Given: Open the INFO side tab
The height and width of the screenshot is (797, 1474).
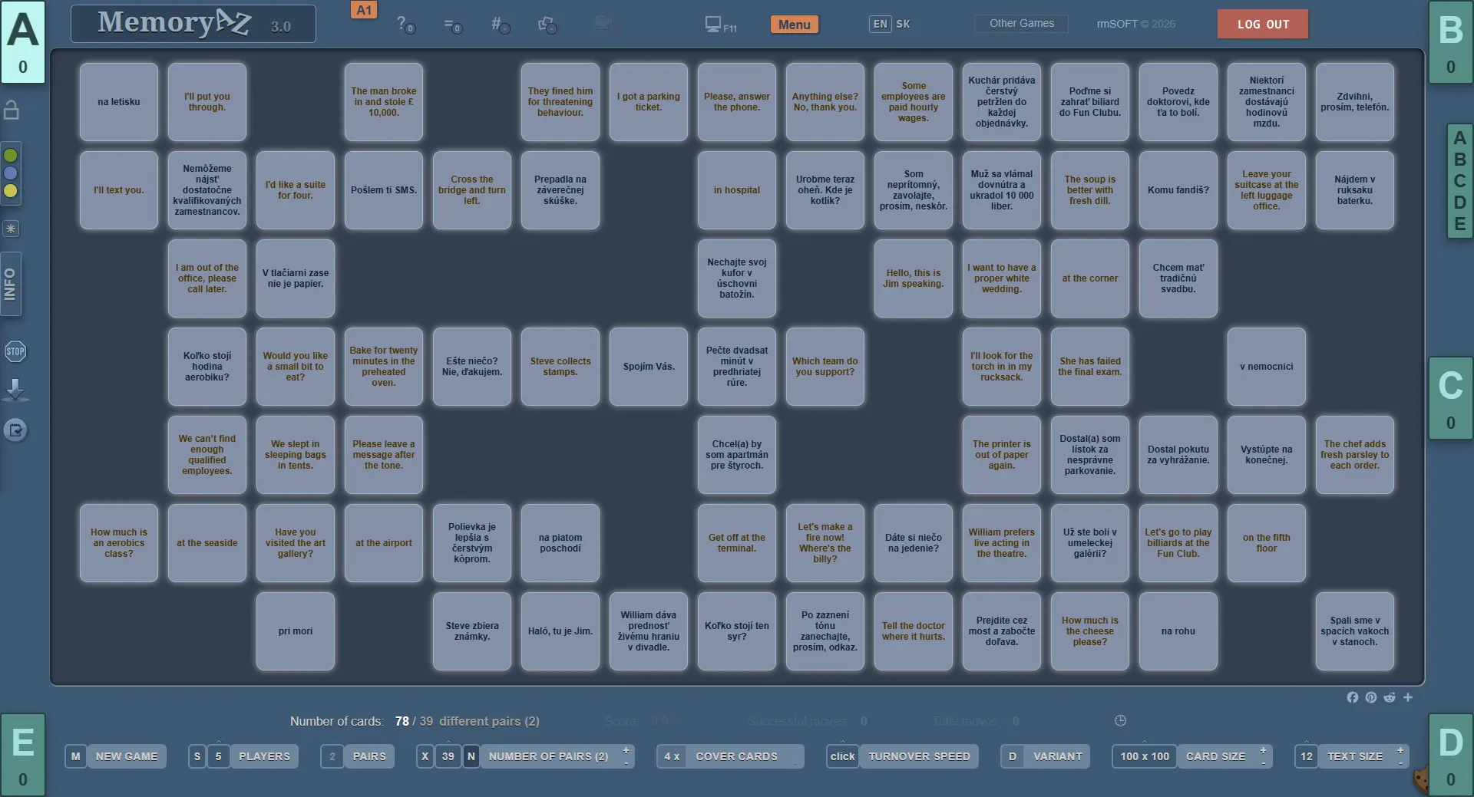Looking at the screenshot, I should (x=11, y=285).
